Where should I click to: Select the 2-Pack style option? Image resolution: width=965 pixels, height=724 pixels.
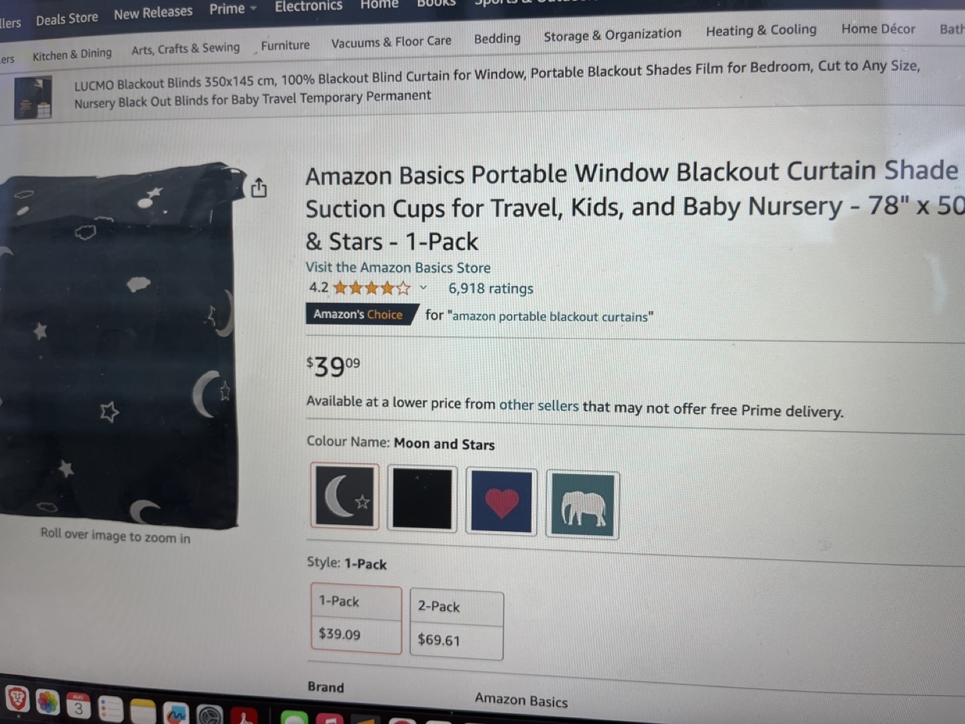456,624
